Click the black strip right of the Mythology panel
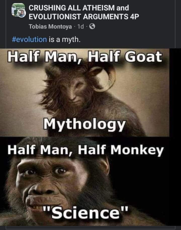 click(175, 93)
